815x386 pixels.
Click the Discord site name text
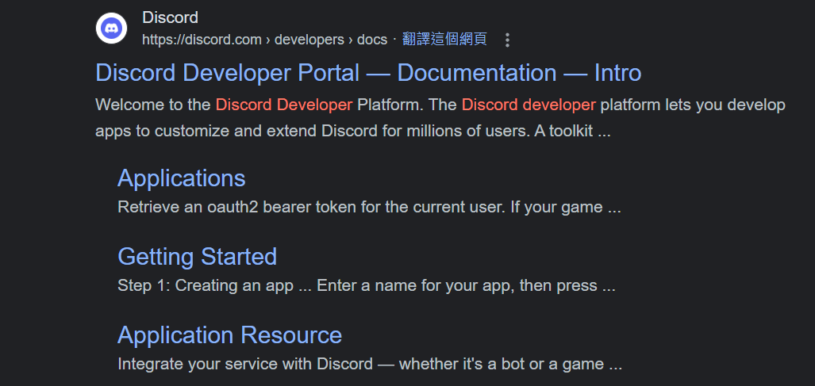click(170, 17)
